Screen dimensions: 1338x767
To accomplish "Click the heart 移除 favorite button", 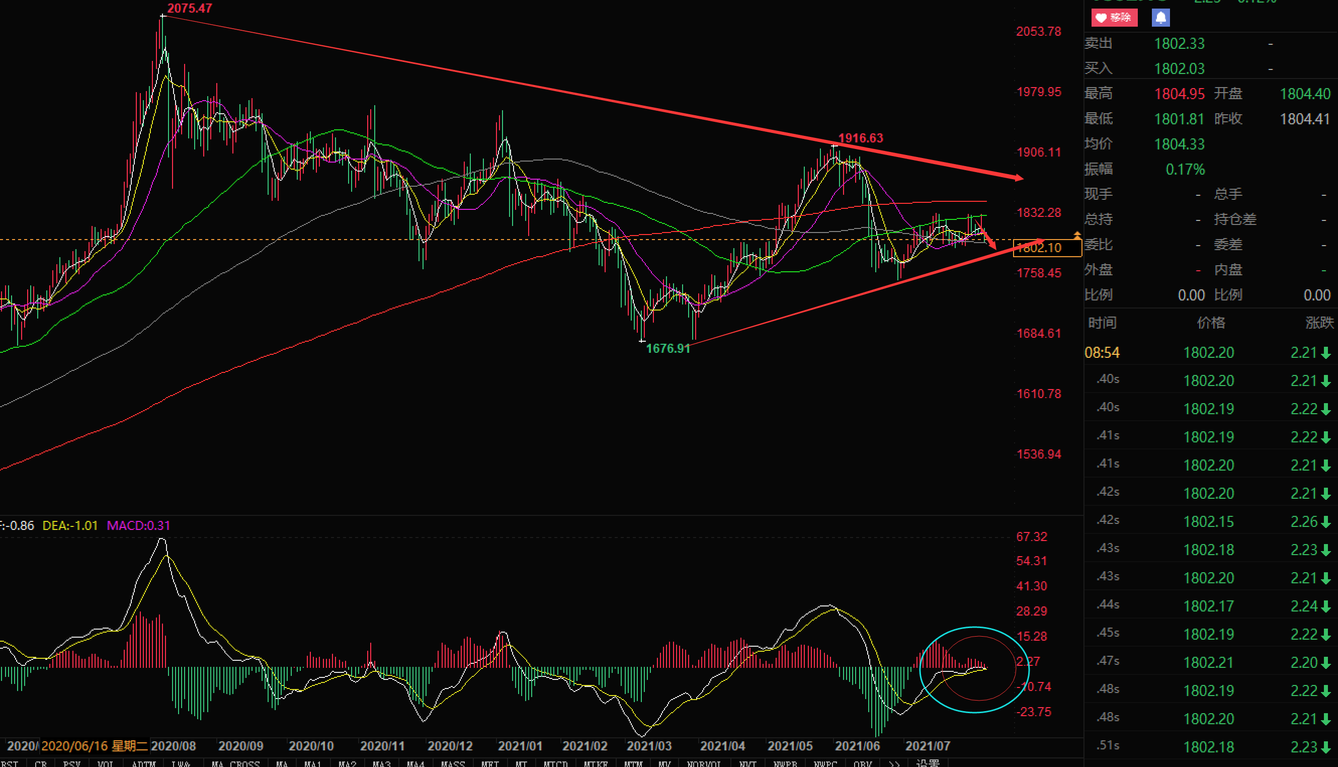I will click(1114, 18).
